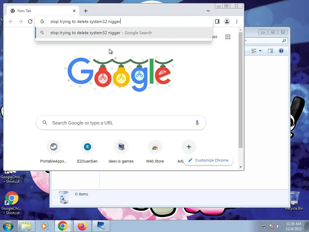Viewport: 309px width, 232px height.
Task: Open Recycle Bin desktop icon
Action: 295,201
